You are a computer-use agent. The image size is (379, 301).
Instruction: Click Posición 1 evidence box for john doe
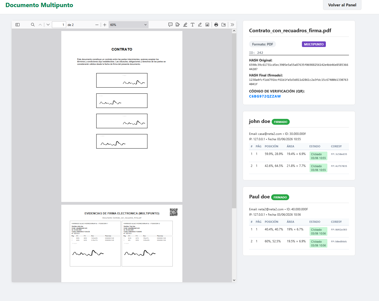pos(95,244)
